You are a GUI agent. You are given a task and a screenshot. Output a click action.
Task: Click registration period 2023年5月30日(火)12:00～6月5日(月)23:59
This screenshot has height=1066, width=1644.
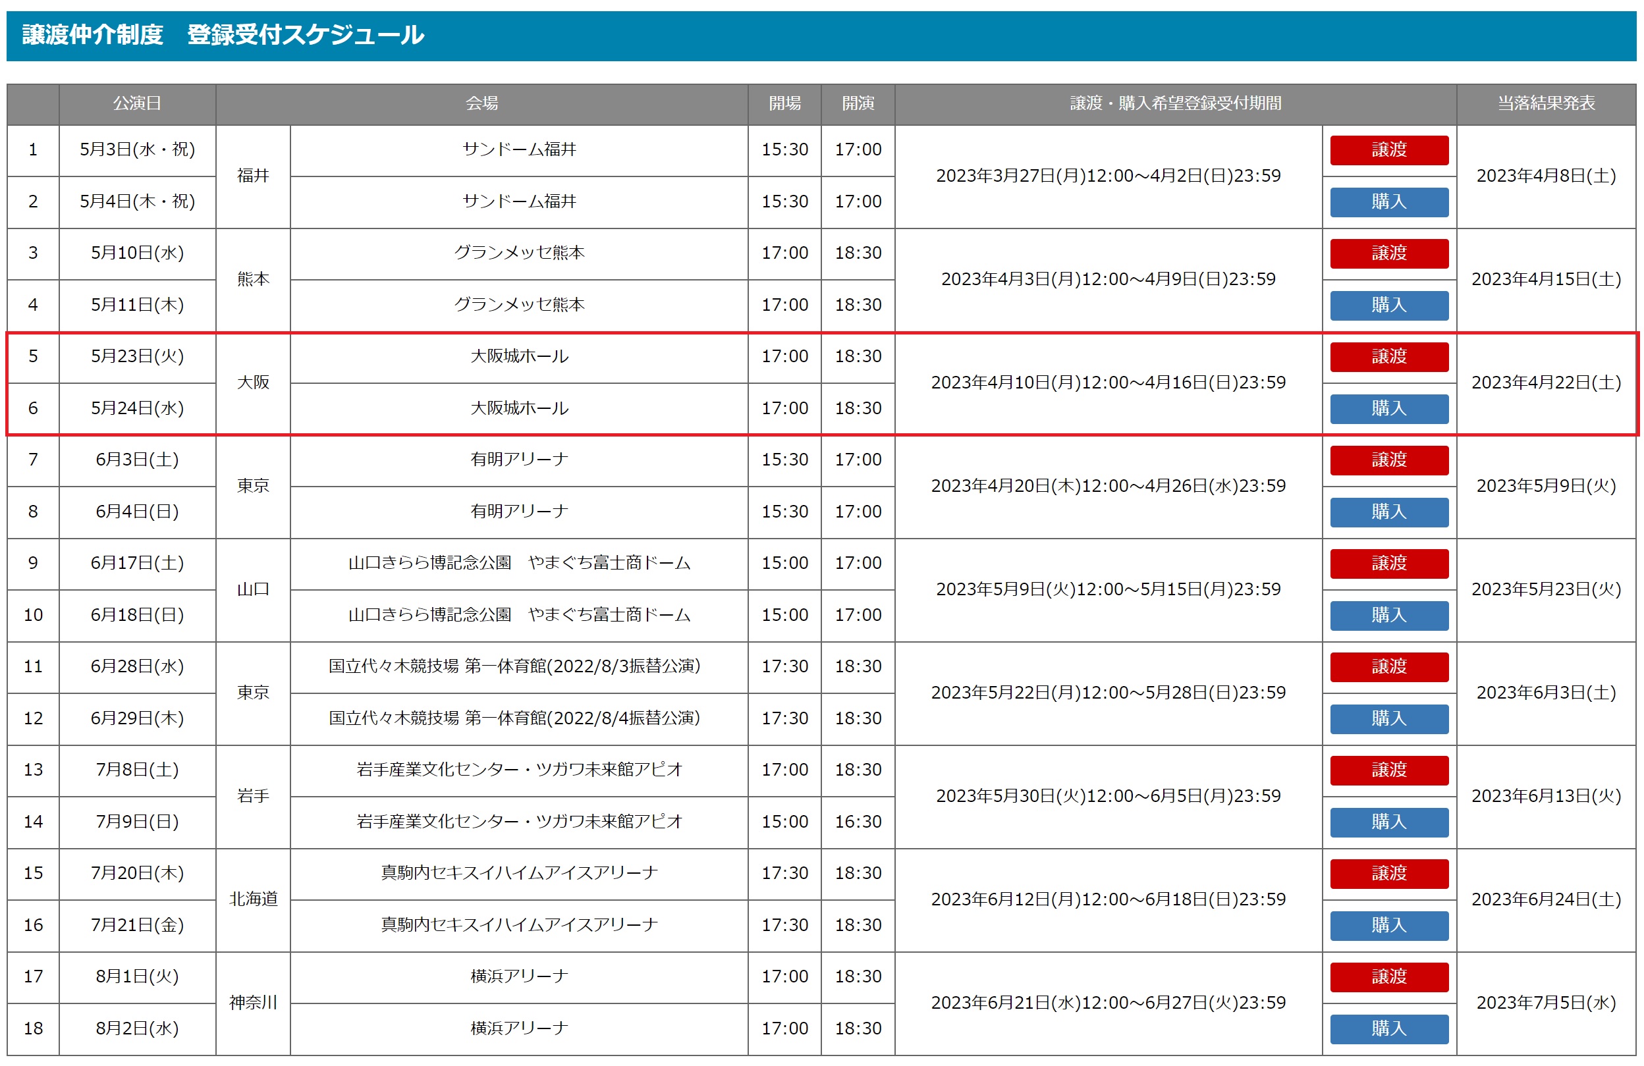click(x=1108, y=797)
